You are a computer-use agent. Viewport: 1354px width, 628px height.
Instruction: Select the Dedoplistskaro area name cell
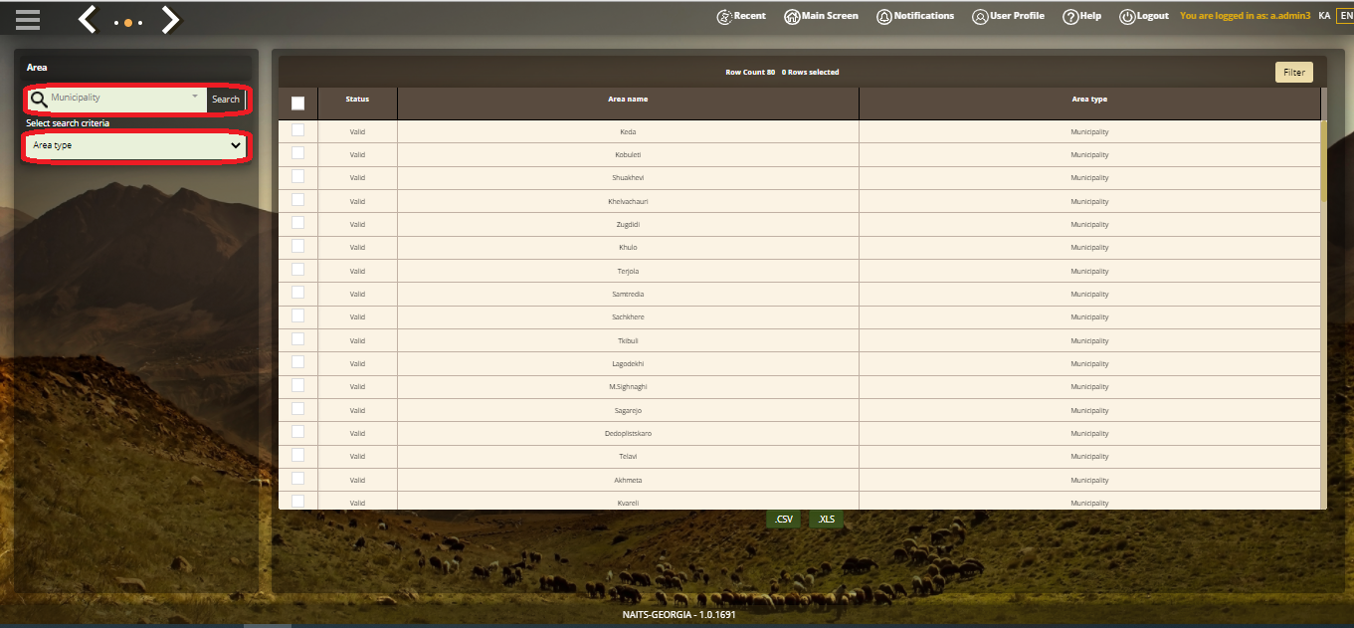(628, 433)
